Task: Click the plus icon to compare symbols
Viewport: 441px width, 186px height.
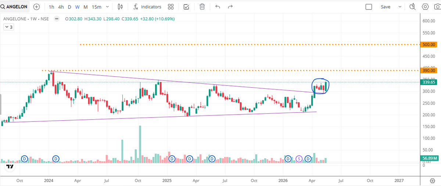Action: click(36, 7)
